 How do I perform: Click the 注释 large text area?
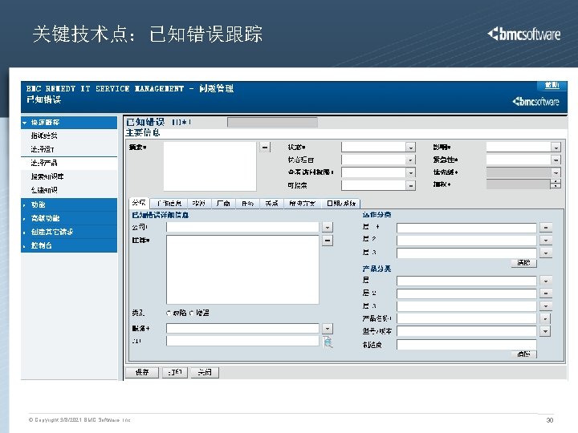(x=242, y=269)
